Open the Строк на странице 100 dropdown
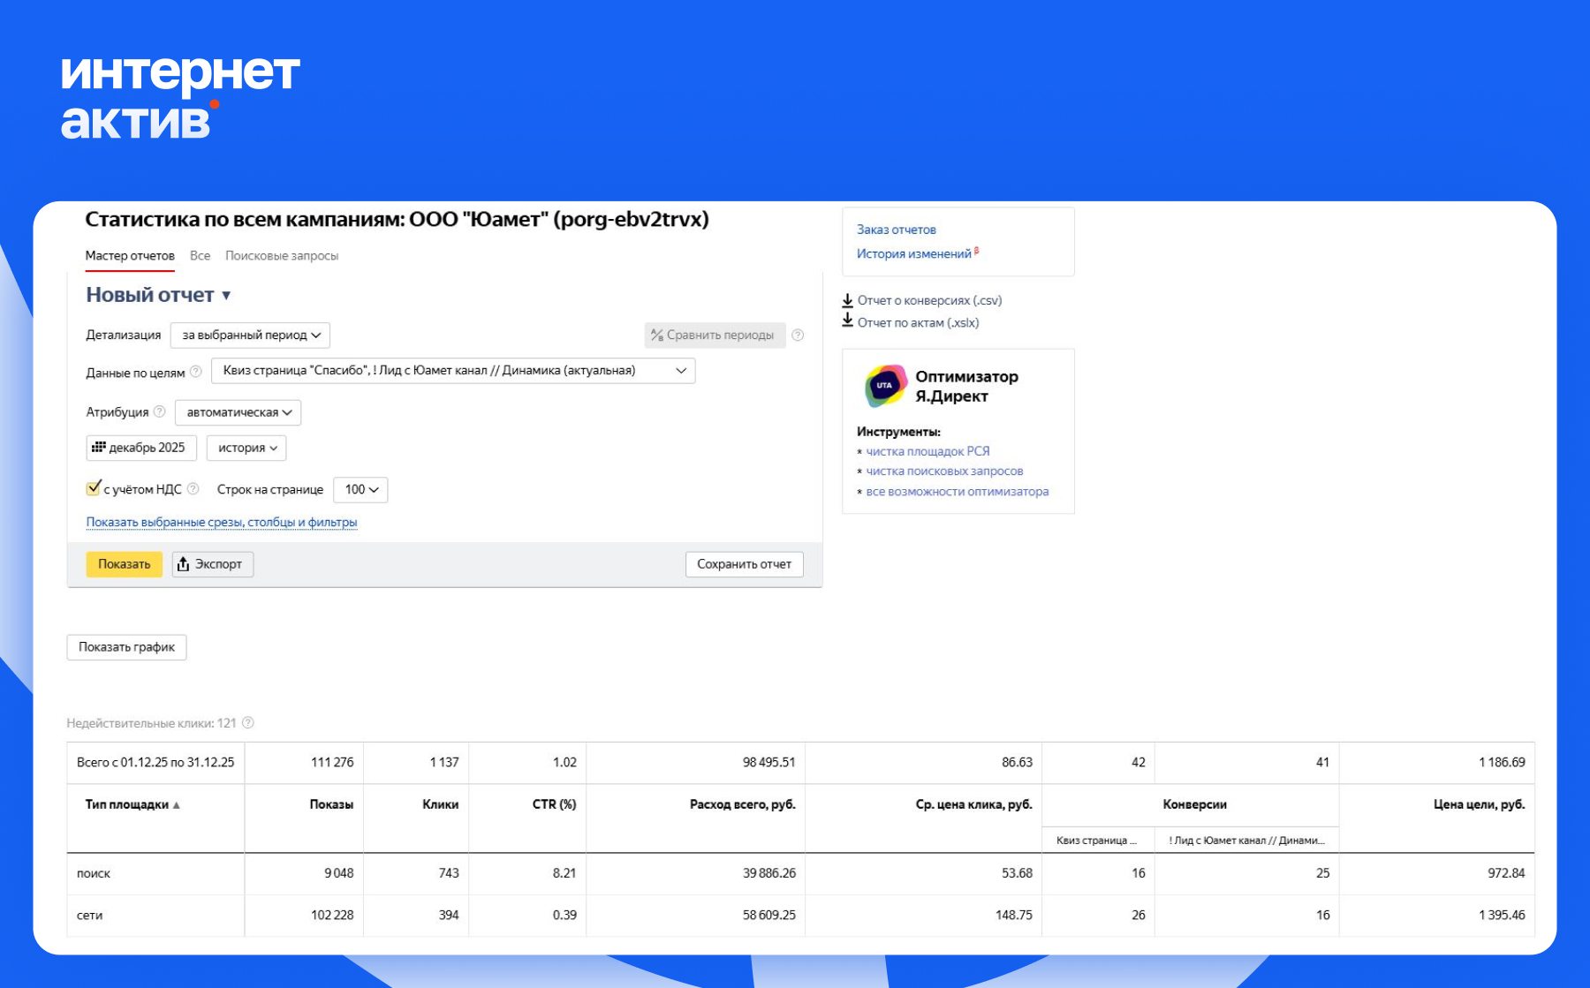Viewport: 1590px width, 988px height. coord(360,490)
